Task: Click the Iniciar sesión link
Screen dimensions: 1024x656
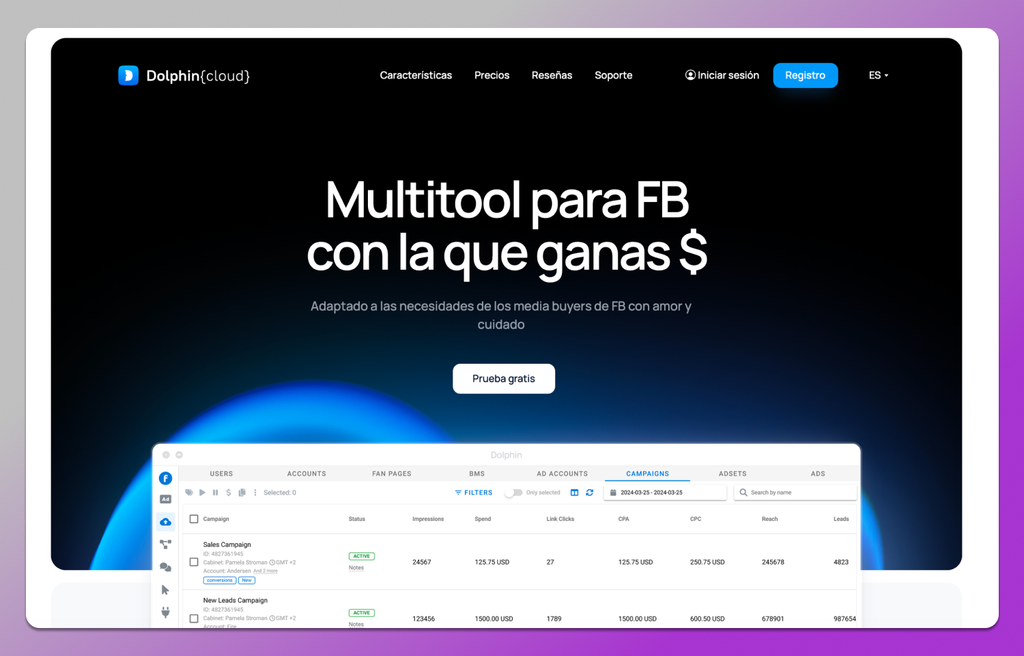Action: pos(722,76)
